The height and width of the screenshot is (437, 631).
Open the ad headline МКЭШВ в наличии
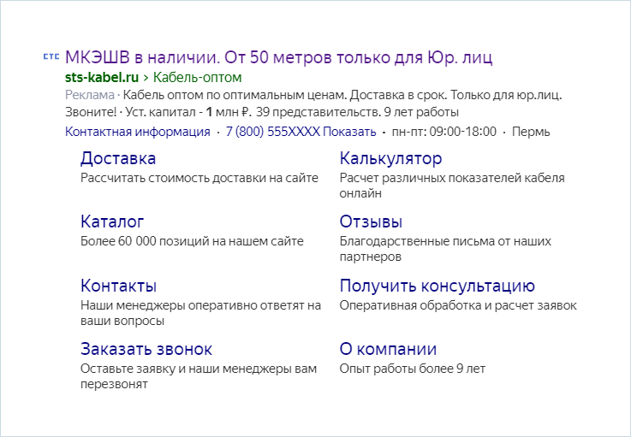pyautogui.click(x=278, y=57)
